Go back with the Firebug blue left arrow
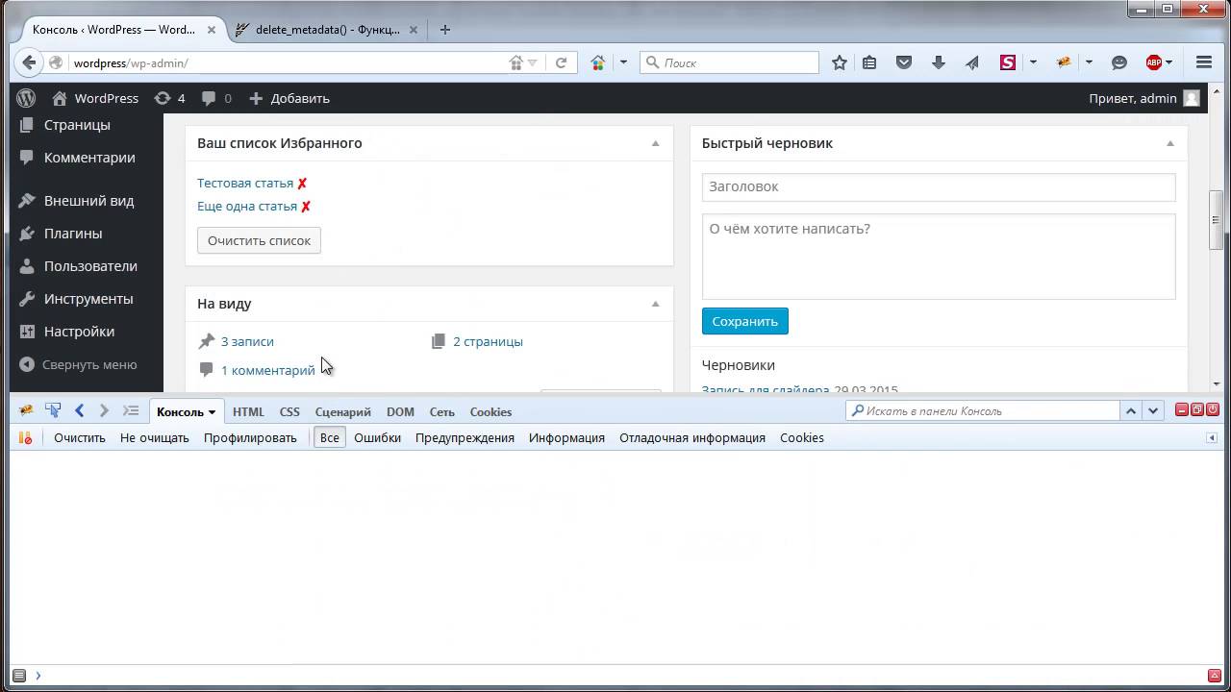The width and height of the screenshot is (1231, 692). (80, 410)
